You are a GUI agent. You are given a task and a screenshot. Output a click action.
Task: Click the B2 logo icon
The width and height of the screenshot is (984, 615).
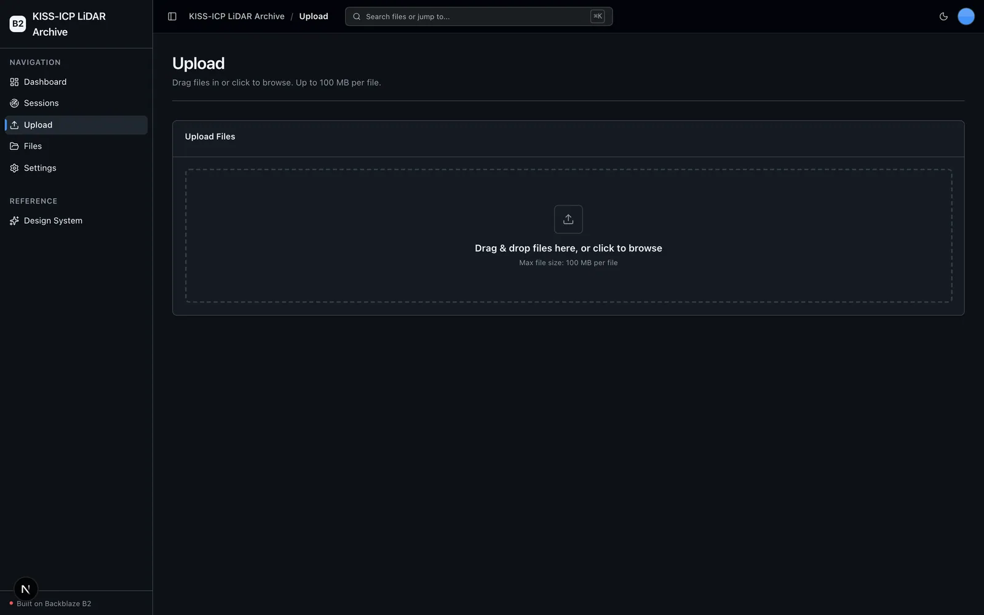tap(18, 24)
